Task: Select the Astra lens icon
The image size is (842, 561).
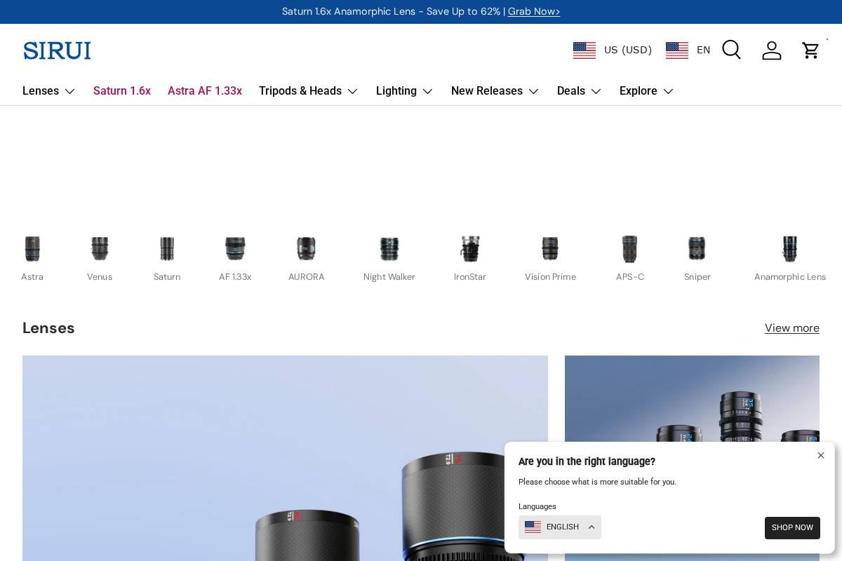Action: [32, 249]
